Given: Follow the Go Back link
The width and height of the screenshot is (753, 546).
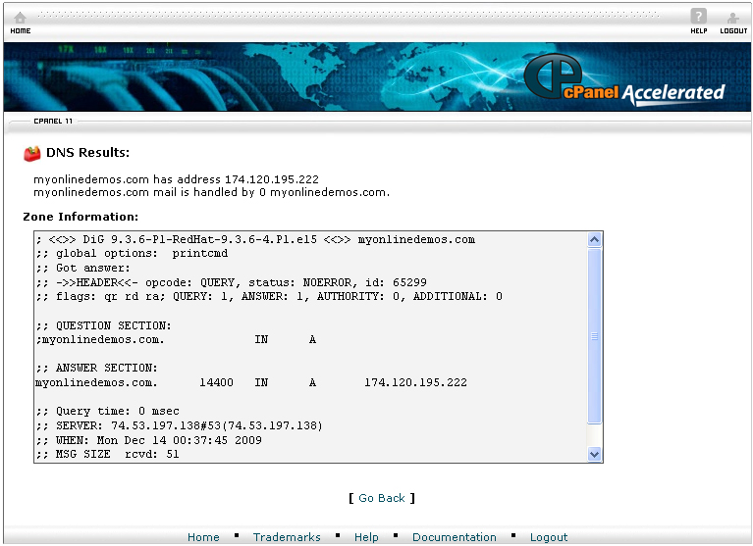Looking at the screenshot, I should (x=382, y=498).
